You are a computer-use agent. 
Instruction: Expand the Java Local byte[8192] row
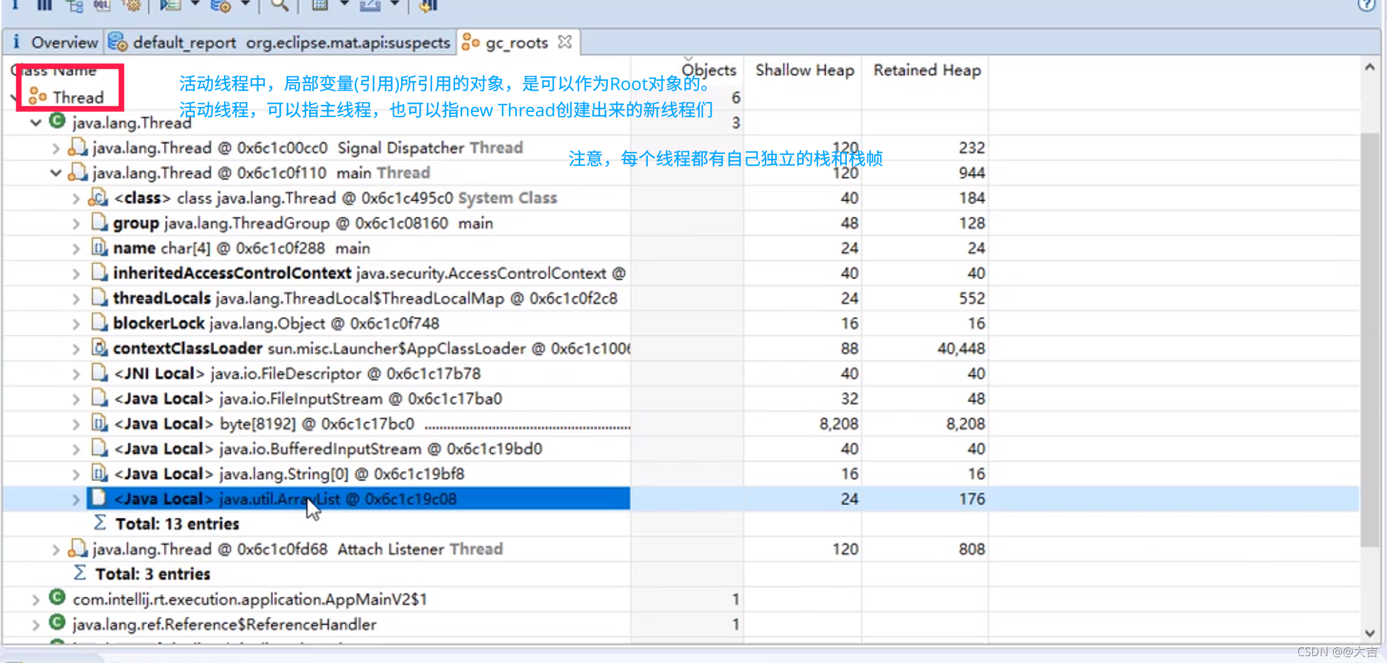tap(76, 424)
